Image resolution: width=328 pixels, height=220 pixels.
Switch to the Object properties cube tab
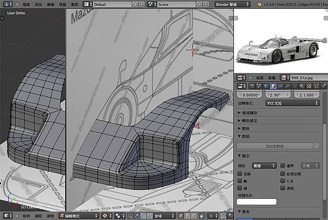(273, 86)
